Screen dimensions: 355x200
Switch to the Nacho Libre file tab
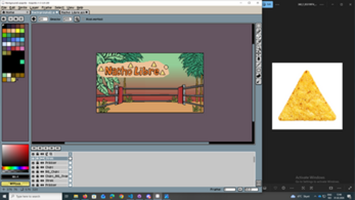(73, 13)
